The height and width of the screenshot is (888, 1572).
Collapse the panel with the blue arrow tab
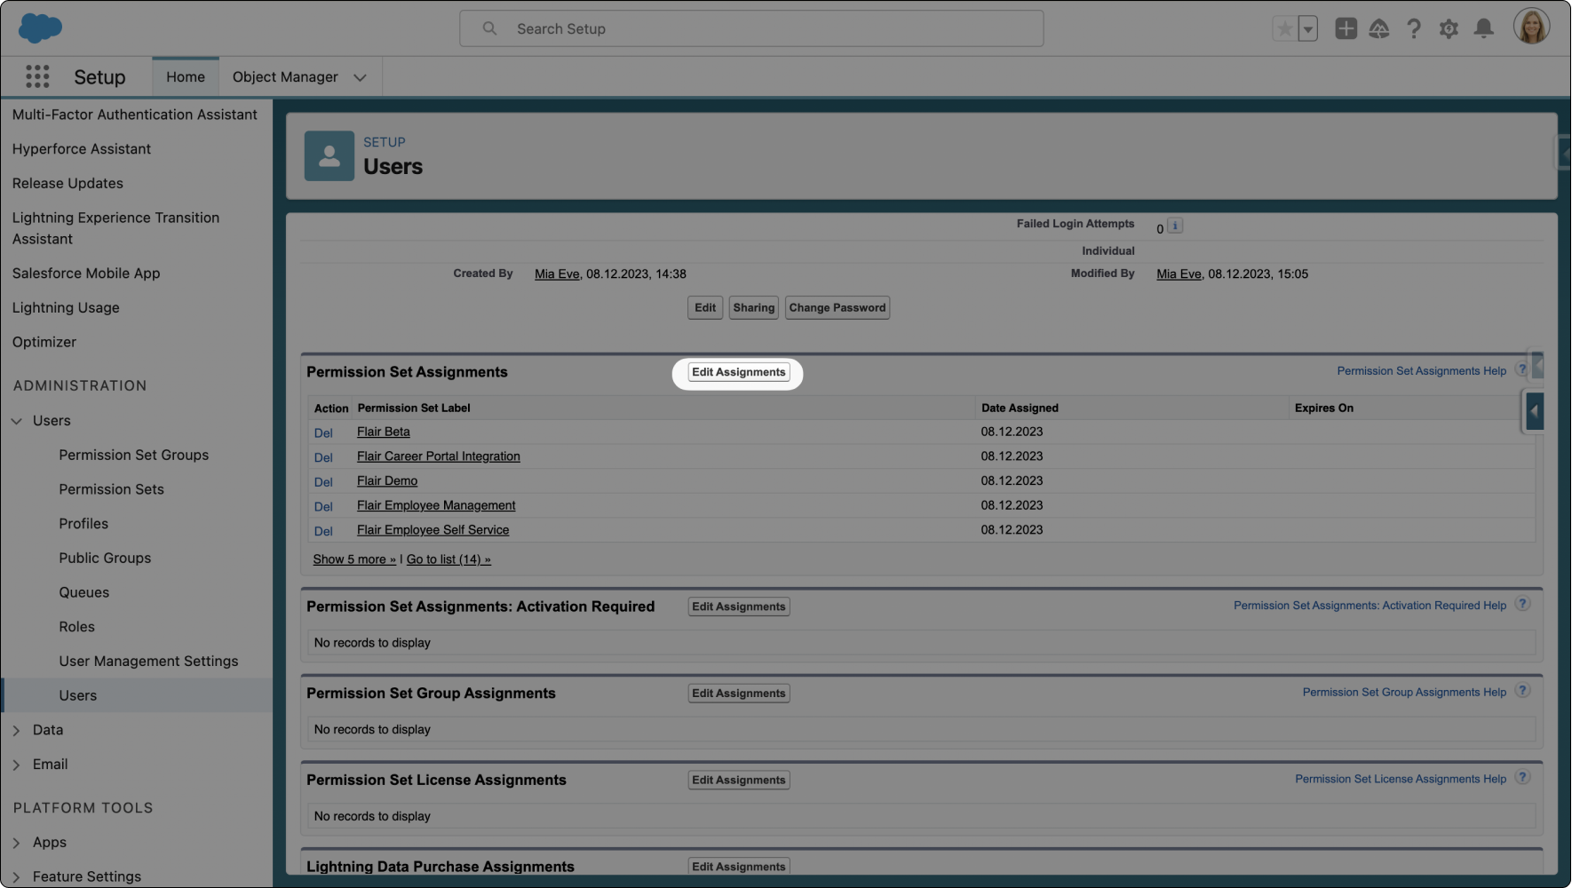pyautogui.click(x=1534, y=411)
